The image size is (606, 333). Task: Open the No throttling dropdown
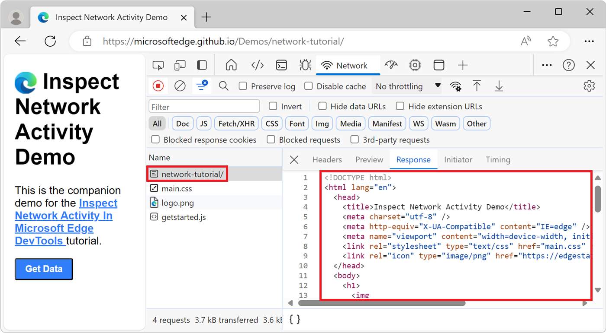tap(406, 86)
